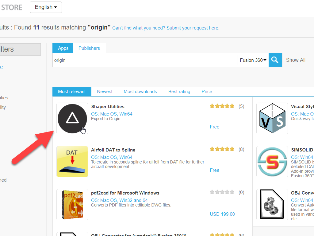Click 'OS: Mac OS, Win64' under Shaper Utilities

112,114
